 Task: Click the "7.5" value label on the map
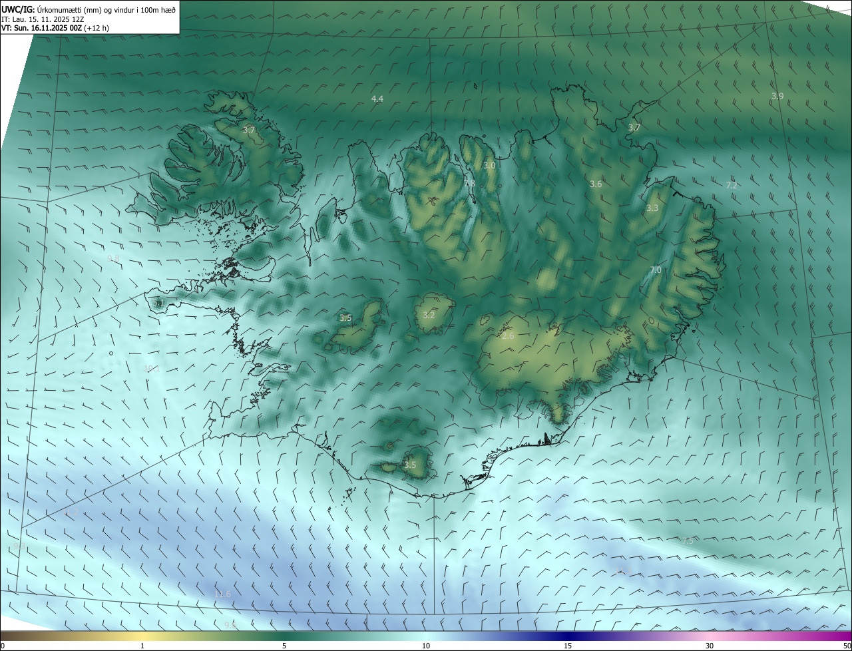688,541
